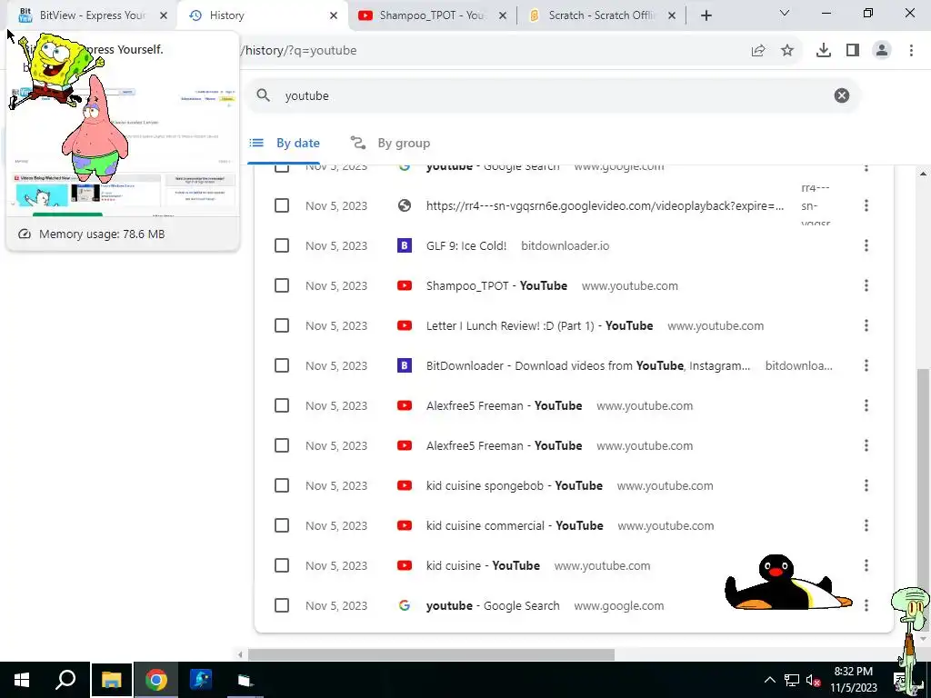Close the History tab
The image size is (931, 698).
pos(334,15)
